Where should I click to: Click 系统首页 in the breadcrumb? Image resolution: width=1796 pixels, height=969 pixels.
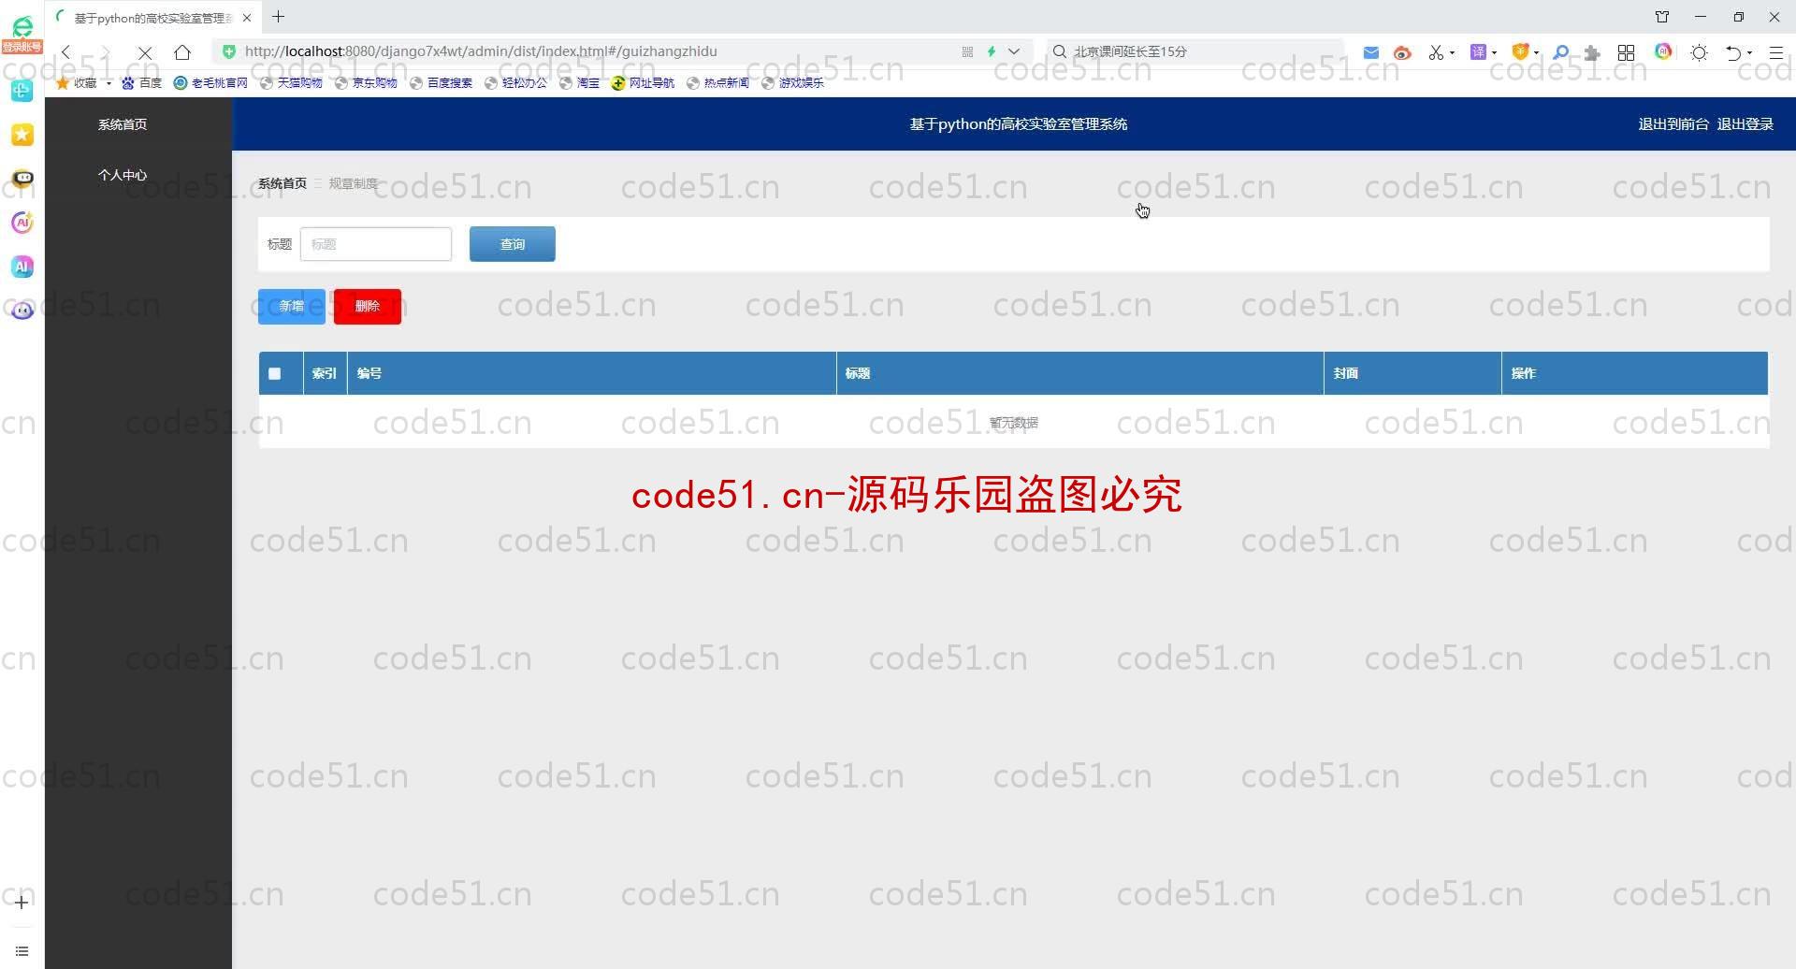click(282, 183)
